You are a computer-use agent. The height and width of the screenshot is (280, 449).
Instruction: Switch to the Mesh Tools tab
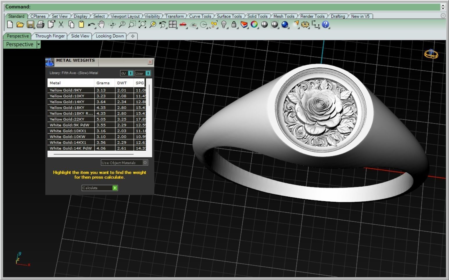pyautogui.click(x=284, y=16)
